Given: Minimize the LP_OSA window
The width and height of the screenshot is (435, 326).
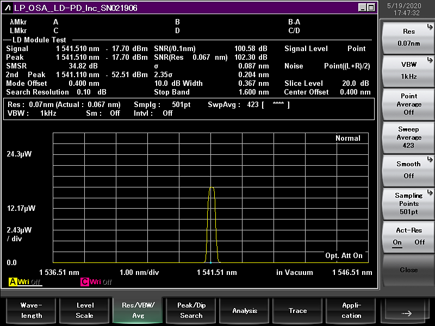Looking at the screenshot, I should pyautogui.click(x=362, y=8).
